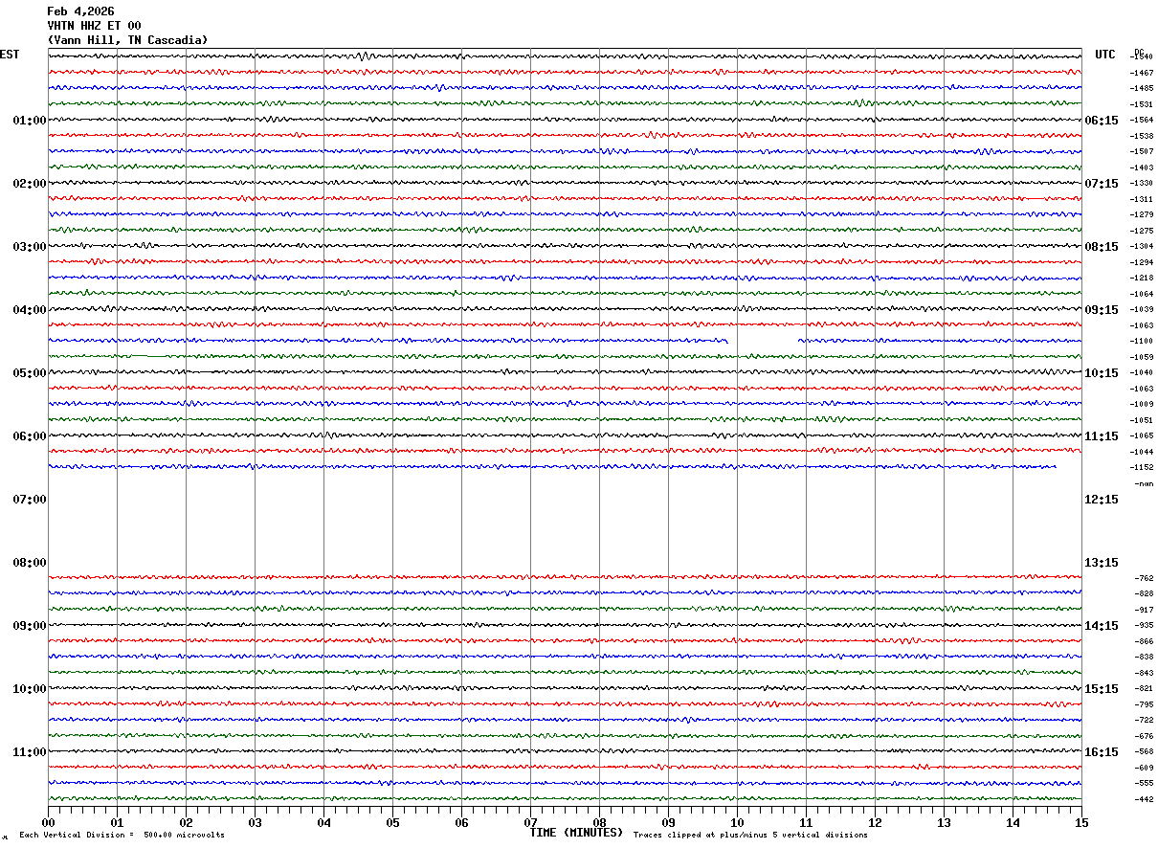Click the "Each Vertical Division = 500.00 microvolts" note
The height and width of the screenshot is (848, 1158).
point(122,836)
